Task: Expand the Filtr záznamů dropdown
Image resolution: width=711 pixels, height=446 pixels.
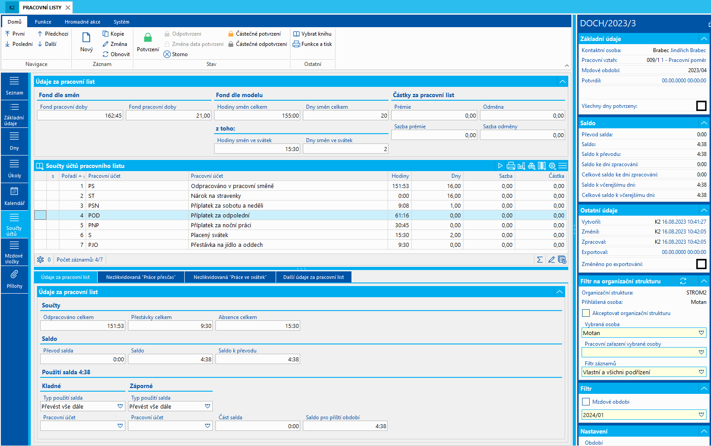Action: (x=701, y=372)
